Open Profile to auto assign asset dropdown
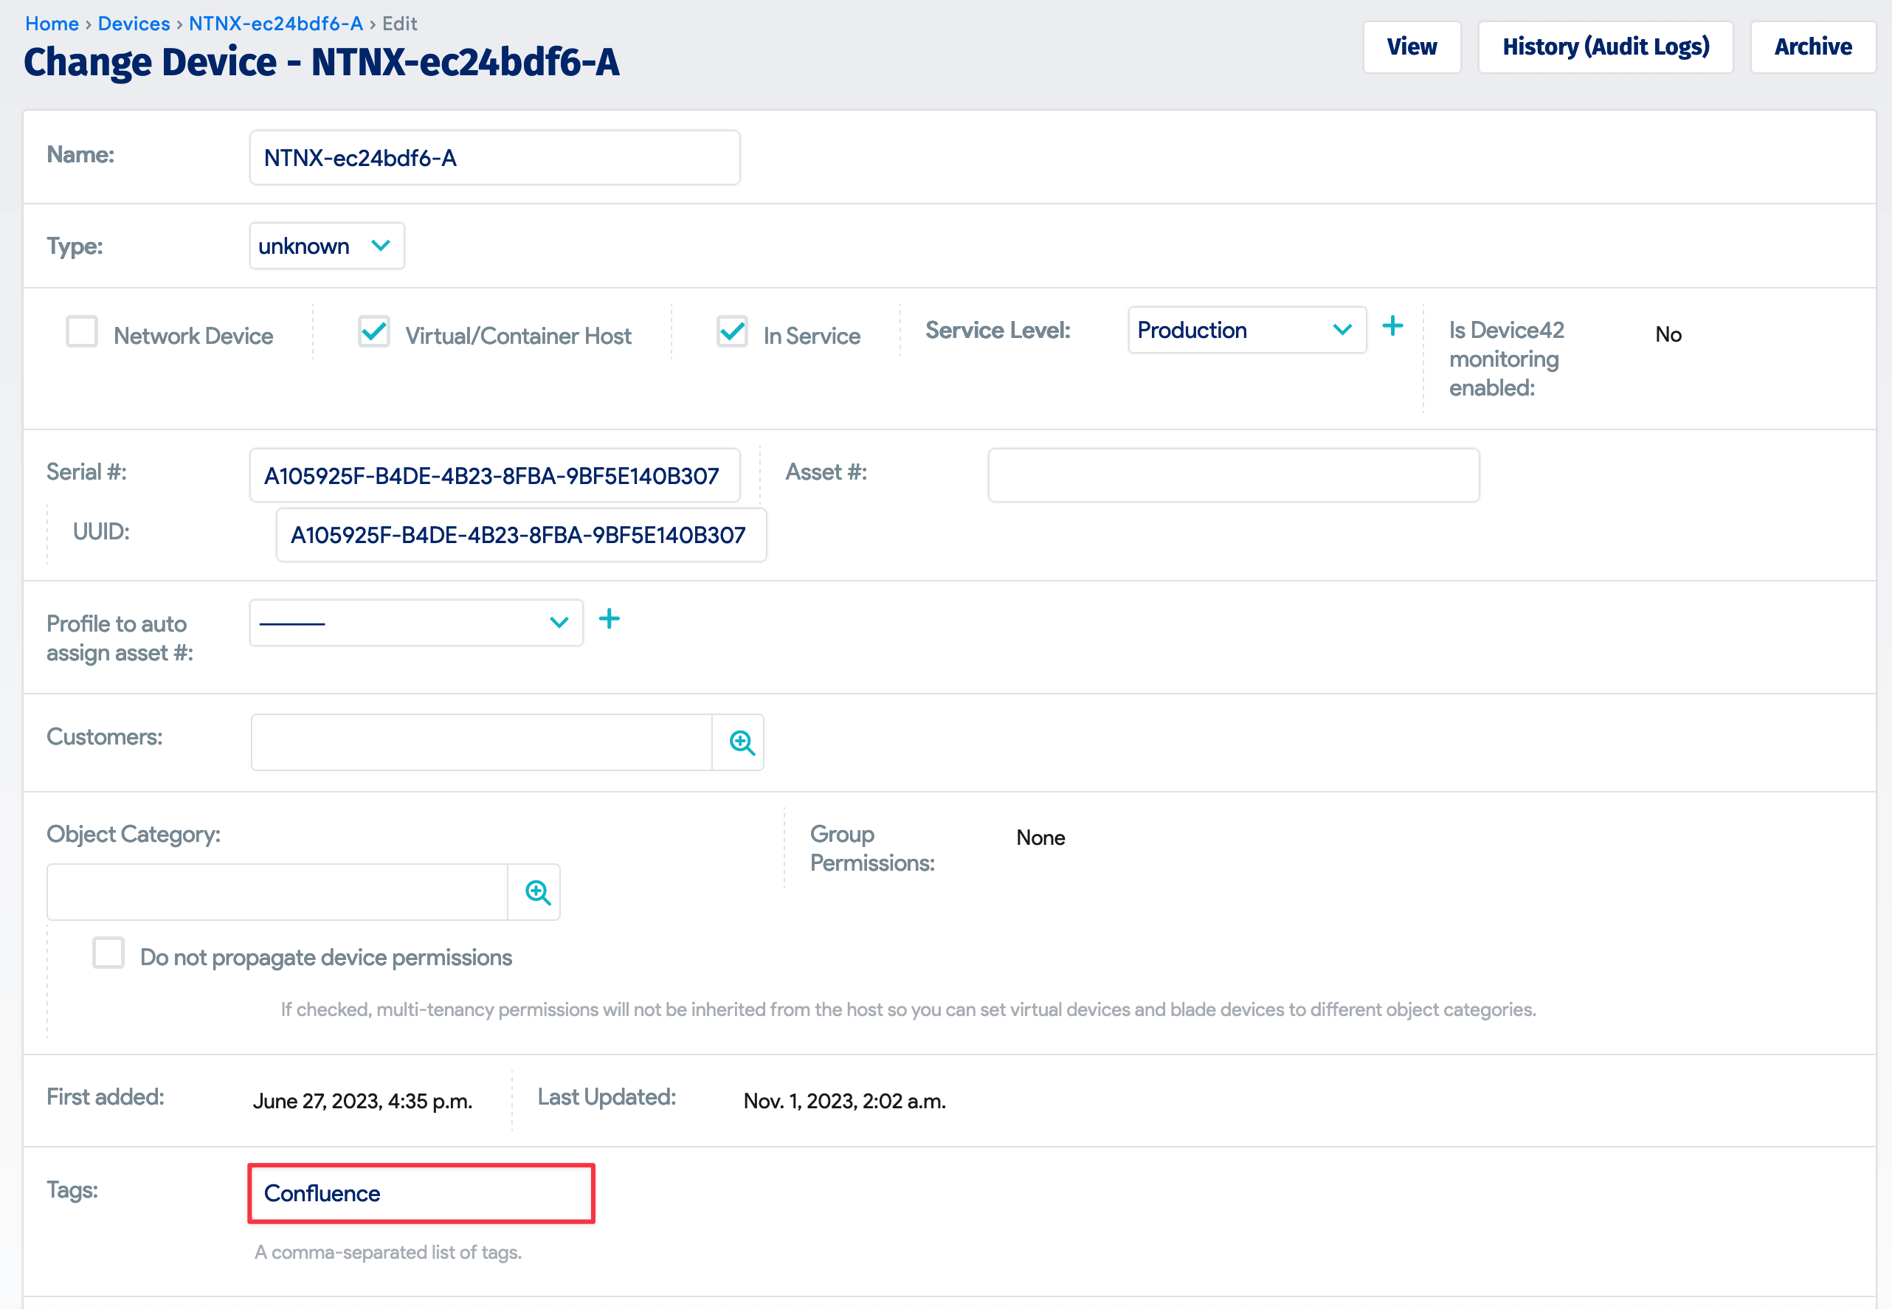 pyautogui.click(x=415, y=624)
